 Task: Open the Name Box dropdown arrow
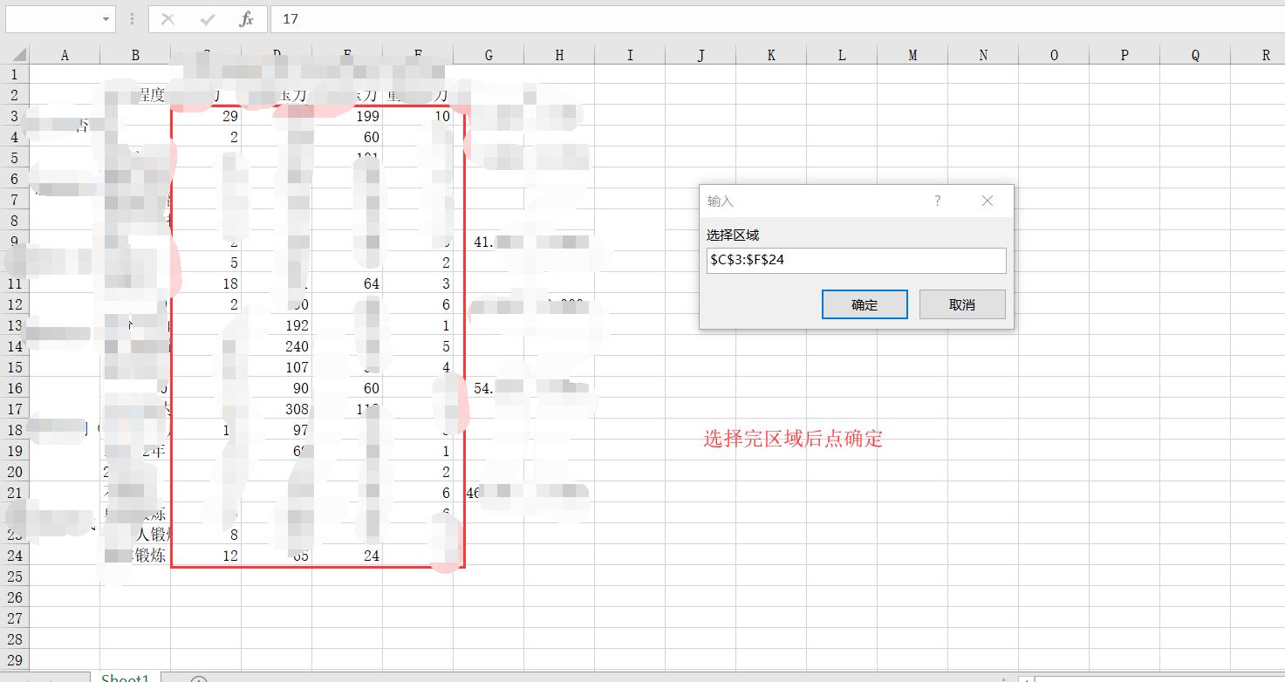[x=106, y=18]
